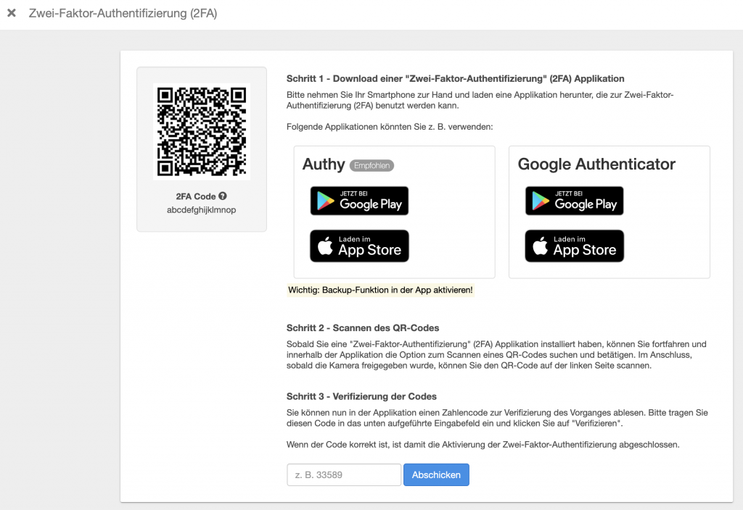Click the 'Schritt 1' heading
The width and height of the screenshot is (743, 510).
pos(456,78)
